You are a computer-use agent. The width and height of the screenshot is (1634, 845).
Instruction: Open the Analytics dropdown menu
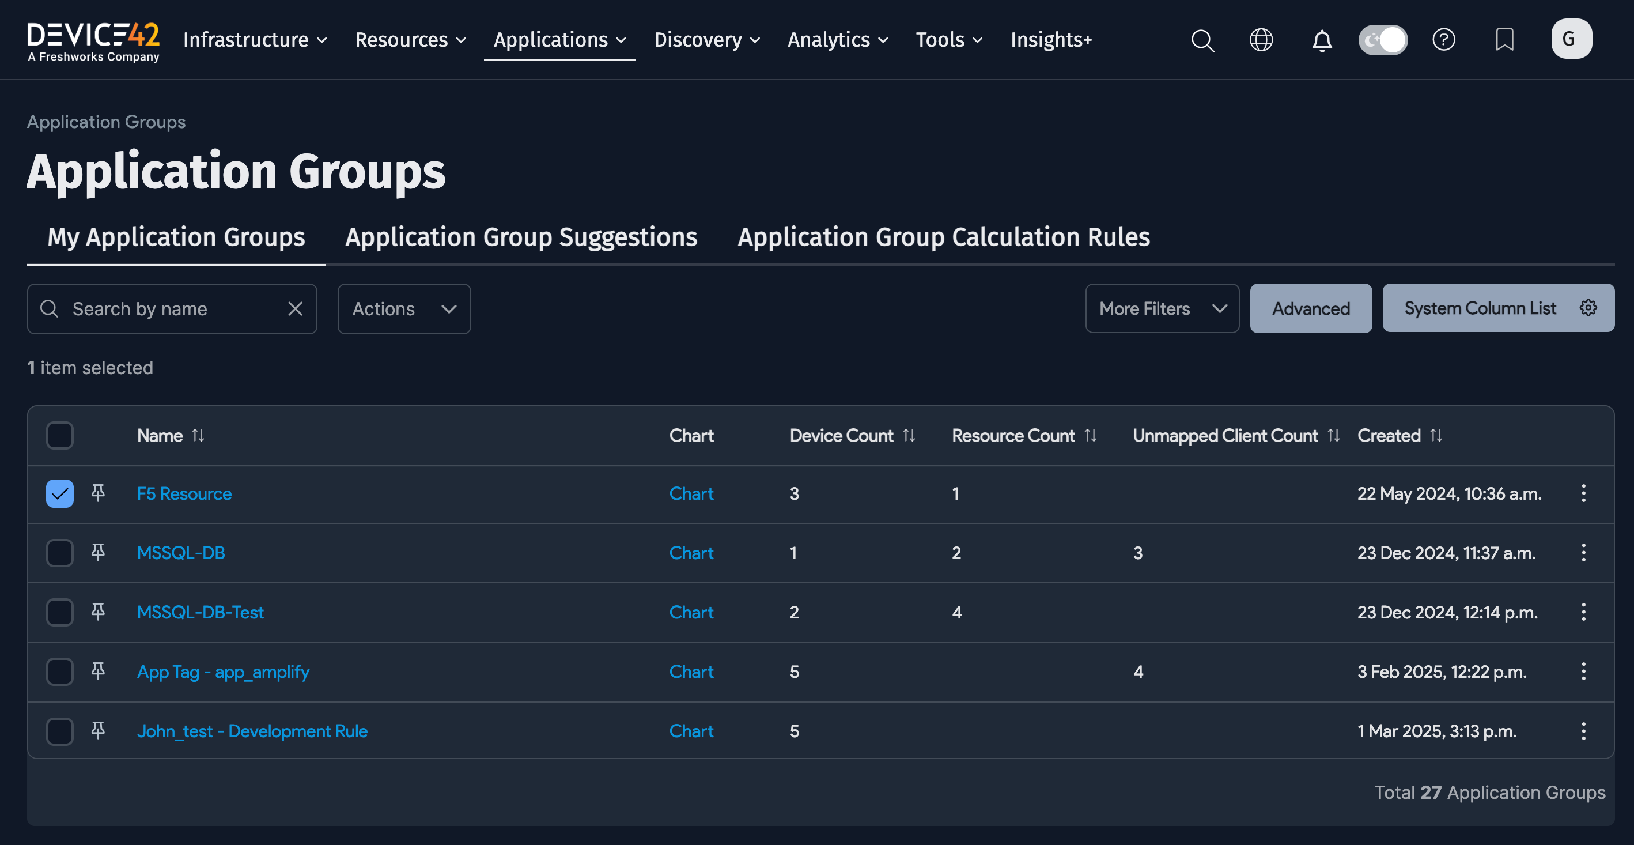(x=837, y=39)
